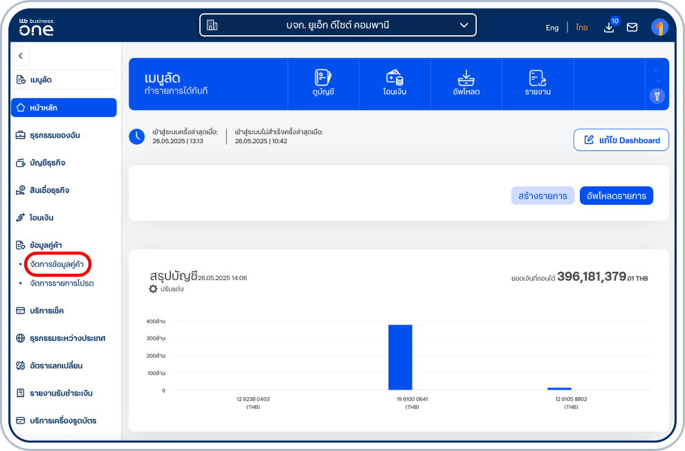Open the download notifications icon
685x451 pixels.
pyautogui.click(x=609, y=28)
